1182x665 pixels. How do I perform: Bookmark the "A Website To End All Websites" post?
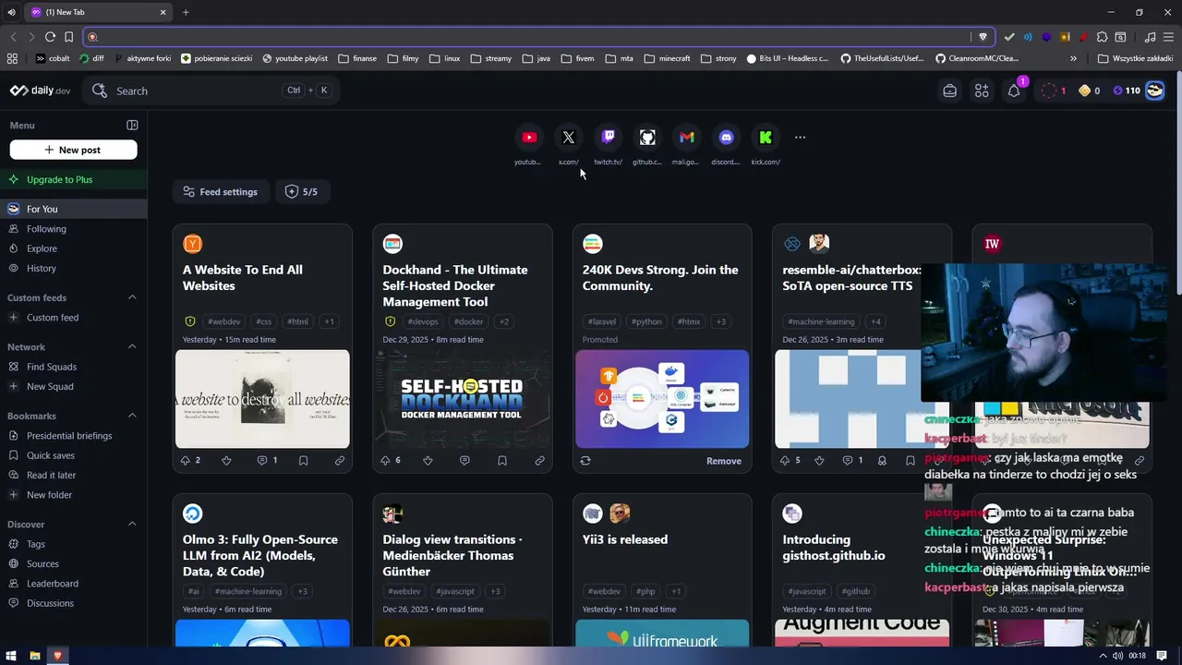303,460
